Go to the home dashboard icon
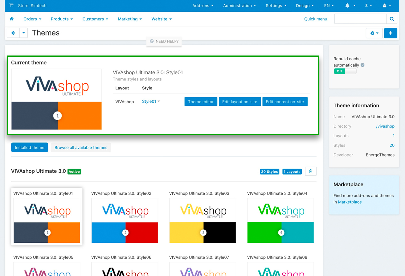 click(x=12, y=19)
